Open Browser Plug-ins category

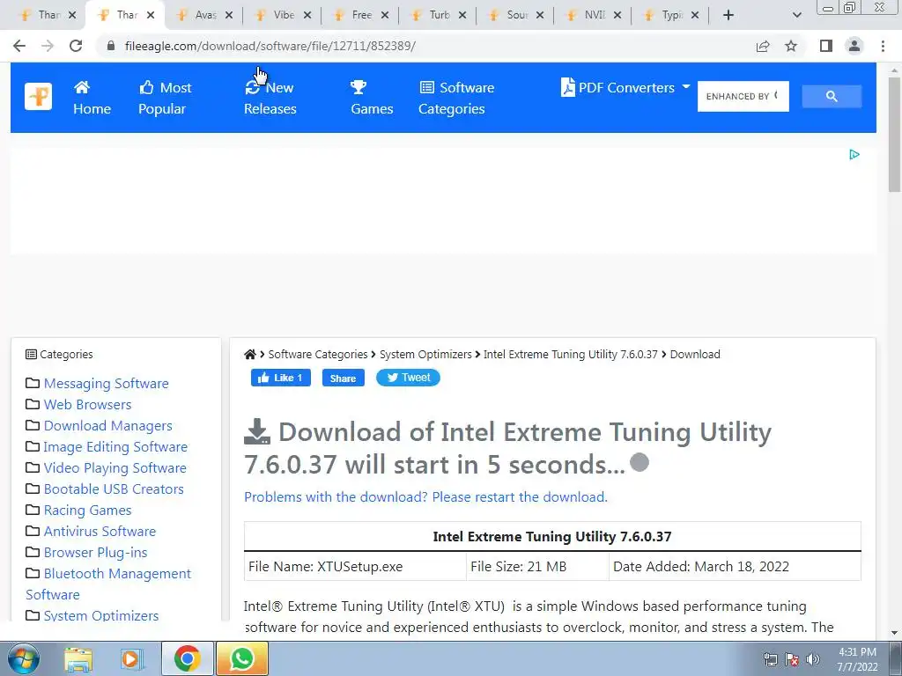95,553
